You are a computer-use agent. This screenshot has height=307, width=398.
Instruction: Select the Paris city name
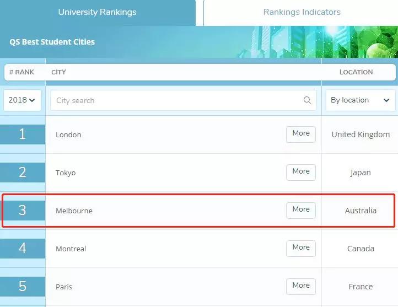[x=64, y=287]
